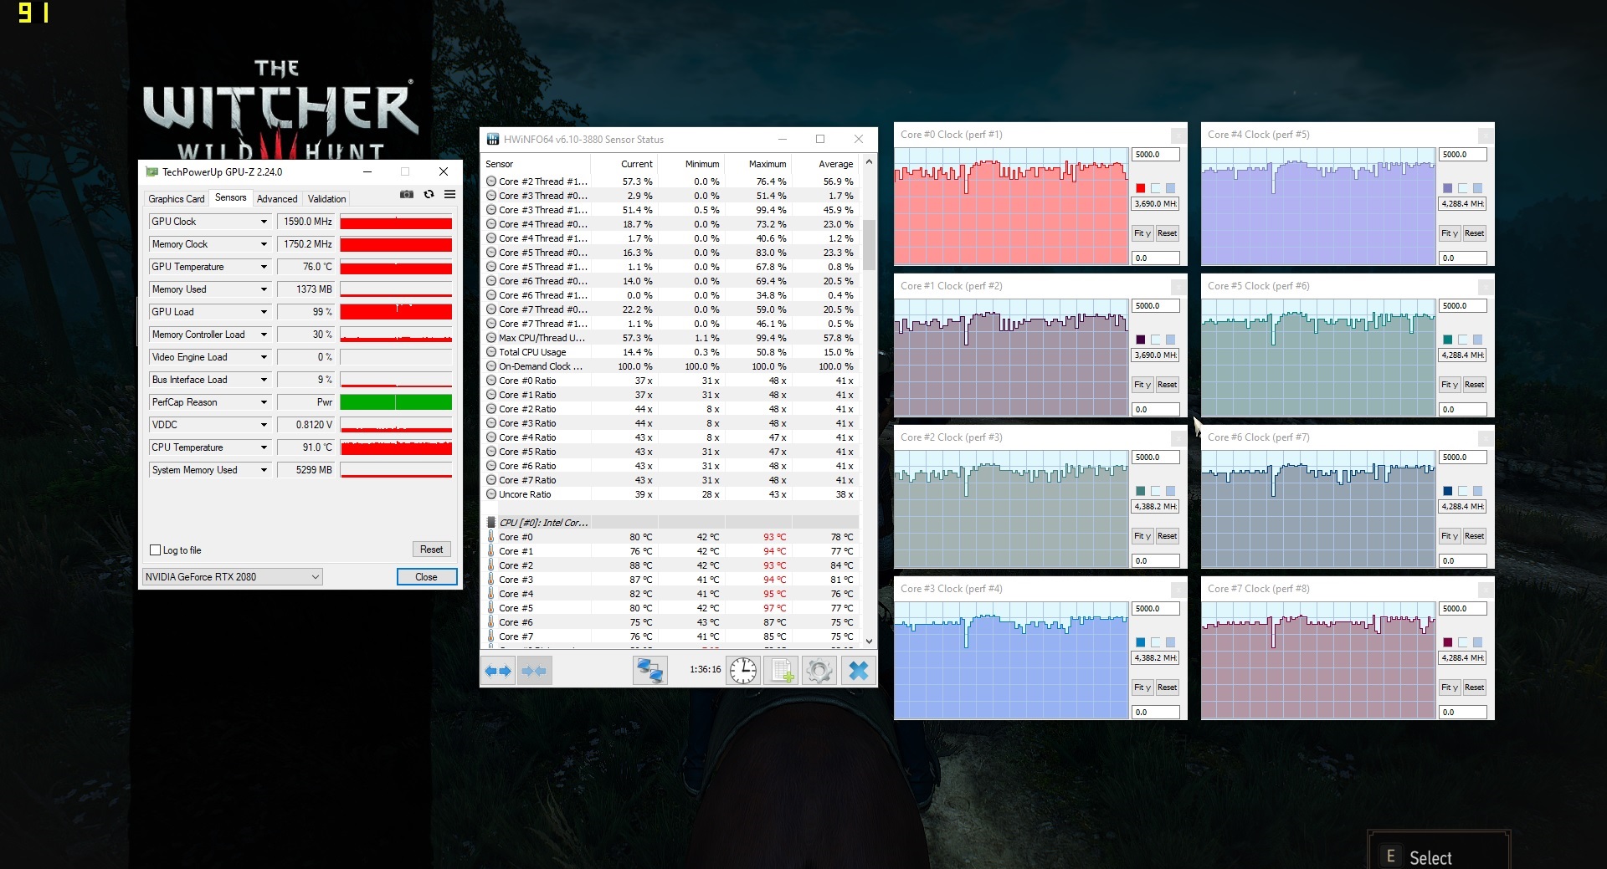Click thermometer icon for Core #0 temperature
1607x869 pixels.
(491, 537)
